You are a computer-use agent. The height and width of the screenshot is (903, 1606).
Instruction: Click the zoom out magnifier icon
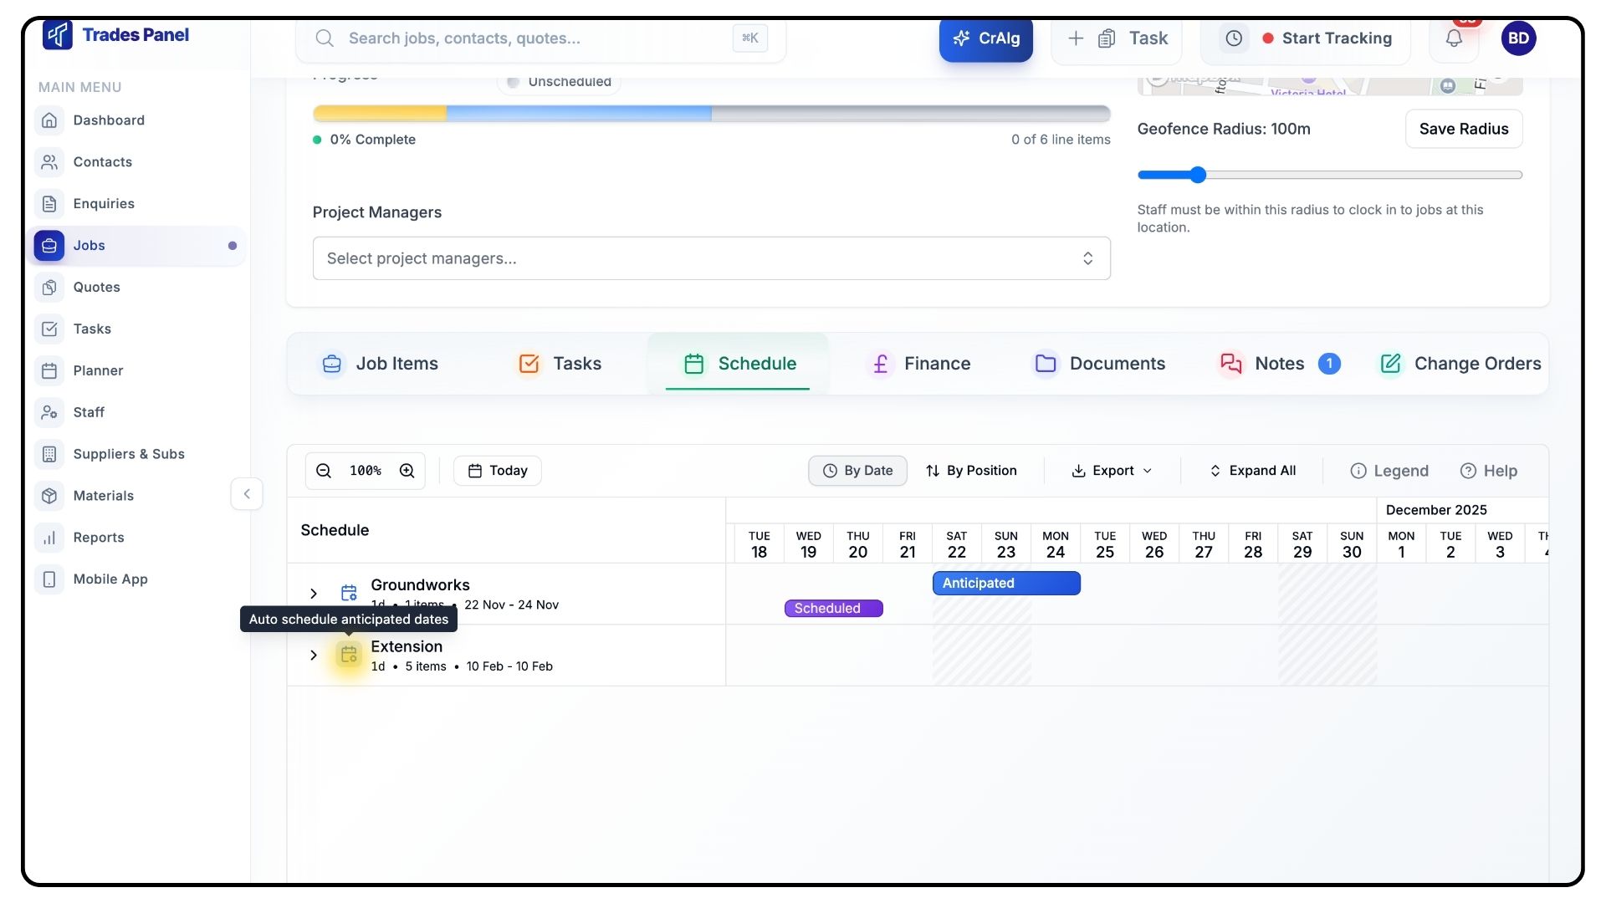[x=324, y=471]
